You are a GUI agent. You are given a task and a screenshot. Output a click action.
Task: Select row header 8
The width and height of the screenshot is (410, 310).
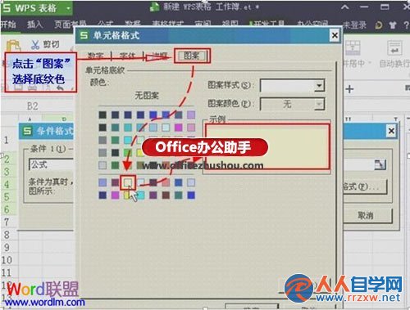click(7, 235)
